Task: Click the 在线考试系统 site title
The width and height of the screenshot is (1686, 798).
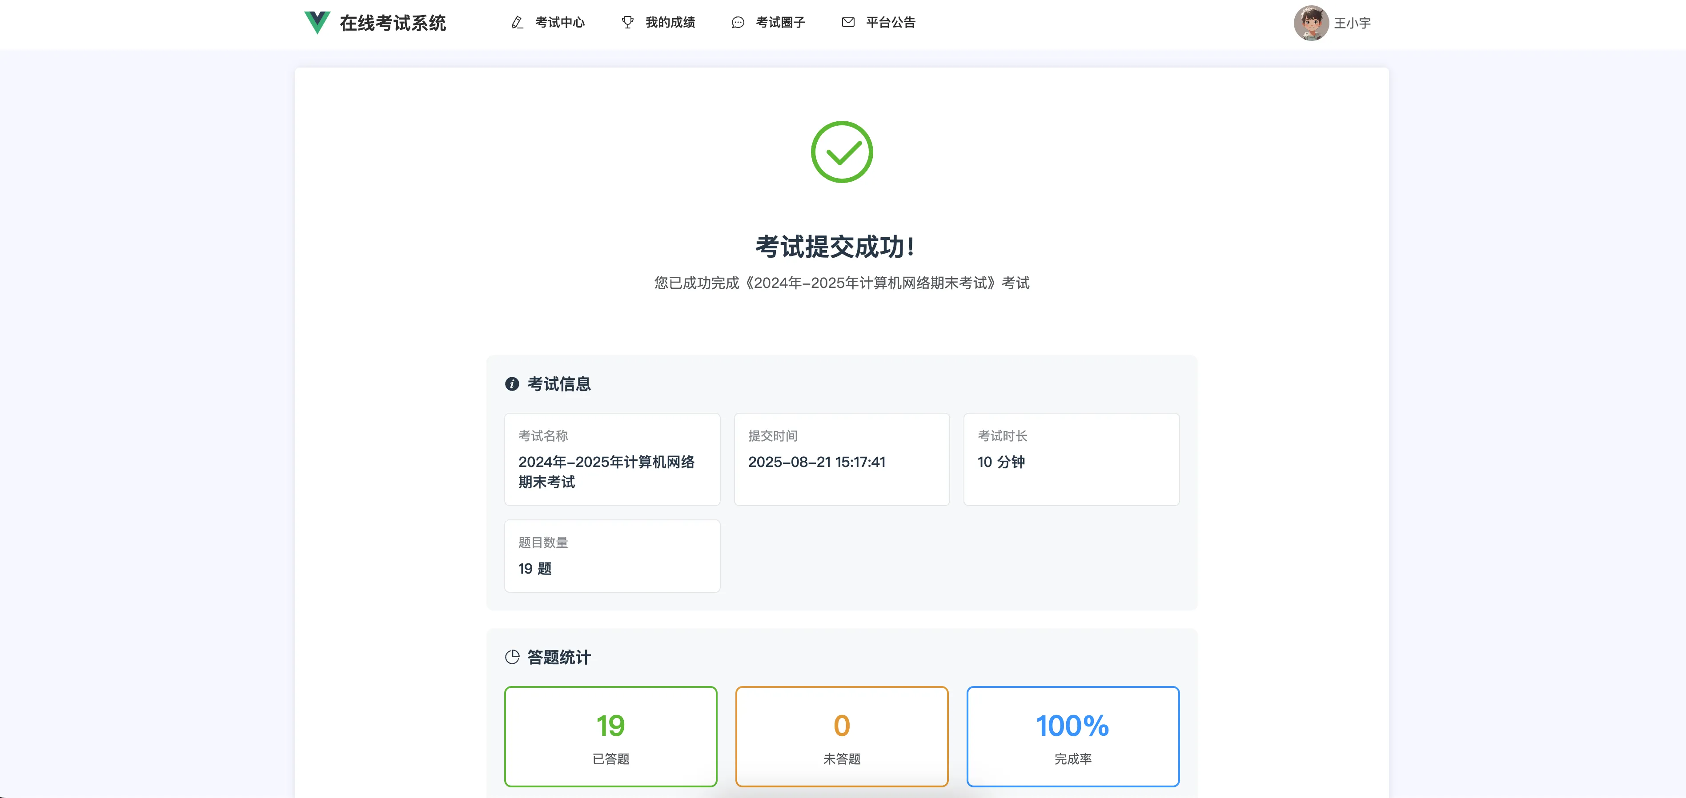Action: coord(393,24)
